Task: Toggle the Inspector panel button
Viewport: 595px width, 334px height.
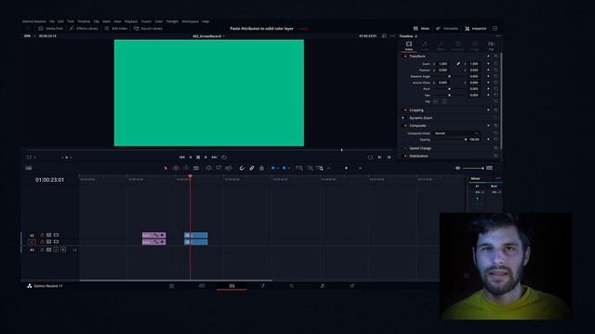Action: click(x=475, y=29)
